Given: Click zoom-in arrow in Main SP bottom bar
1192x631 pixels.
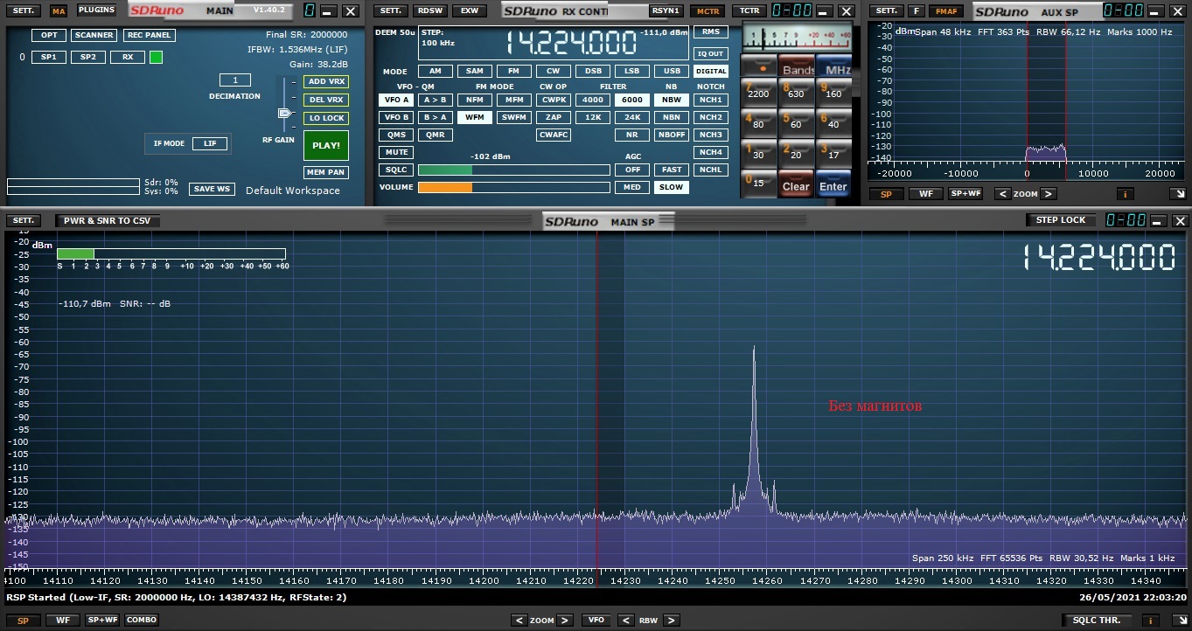Looking at the screenshot, I should coord(565,621).
